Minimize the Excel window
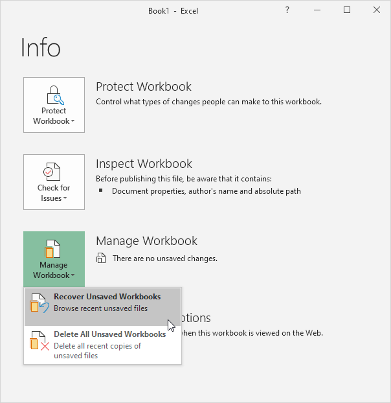The height and width of the screenshot is (403, 391). pos(317,10)
